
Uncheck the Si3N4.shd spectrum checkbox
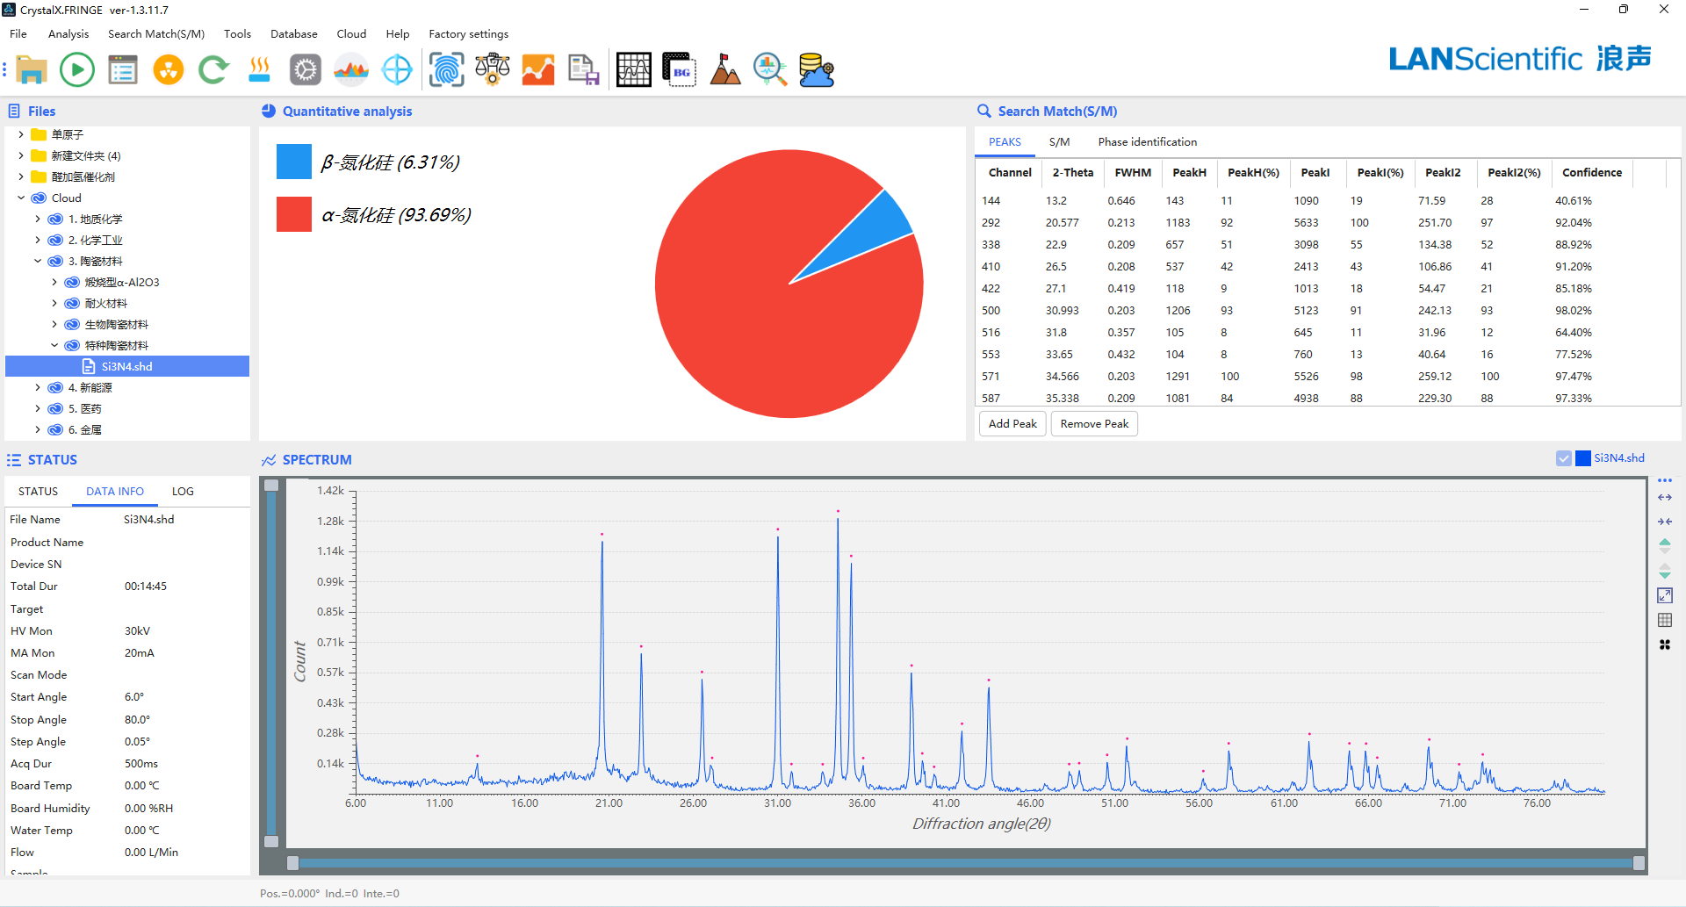click(1564, 458)
